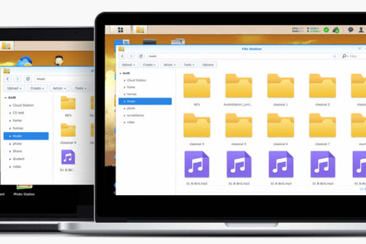Expand video arrow in left tree
Screen dimensions: 366x244
click(x=10, y=166)
